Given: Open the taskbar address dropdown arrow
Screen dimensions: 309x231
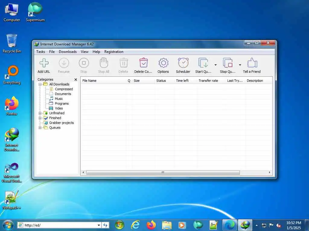Looking at the screenshot, I should (99, 225).
